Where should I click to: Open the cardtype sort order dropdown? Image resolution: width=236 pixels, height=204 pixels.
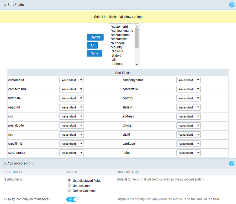[x=189, y=144]
